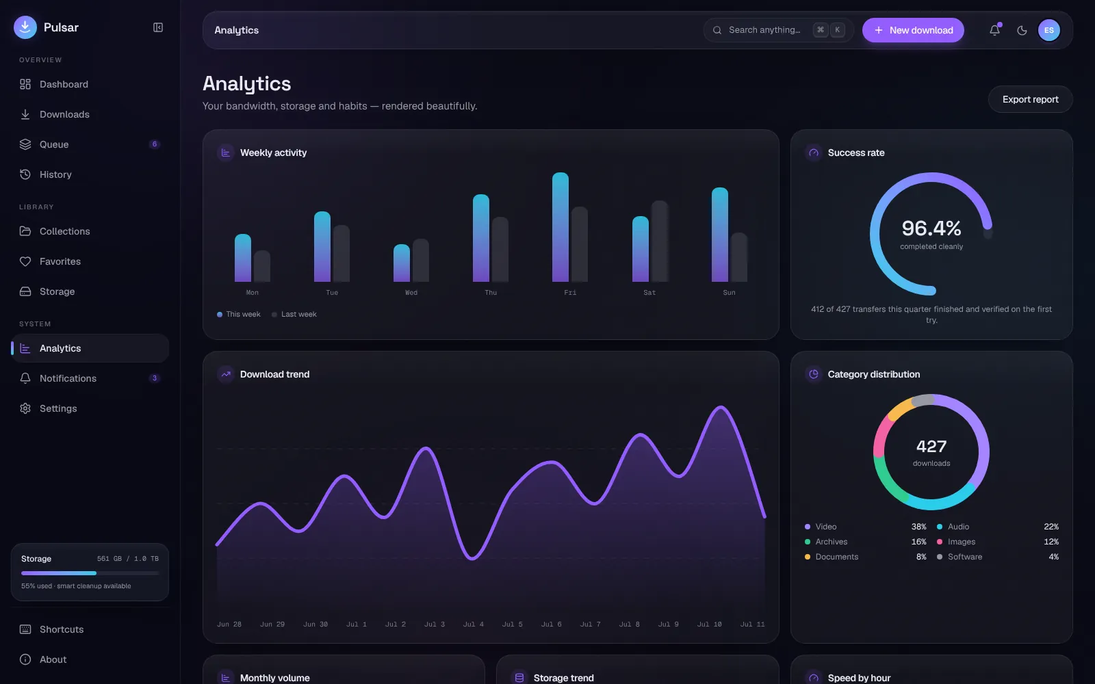Open the Dashboard icon in sidebar
The height and width of the screenshot is (684, 1095).
pyautogui.click(x=25, y=84)
